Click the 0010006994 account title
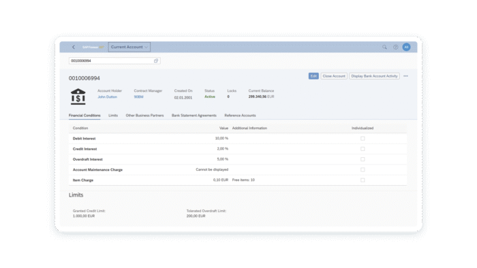Screen dimensions: 477x268 [x=84, y=78]
